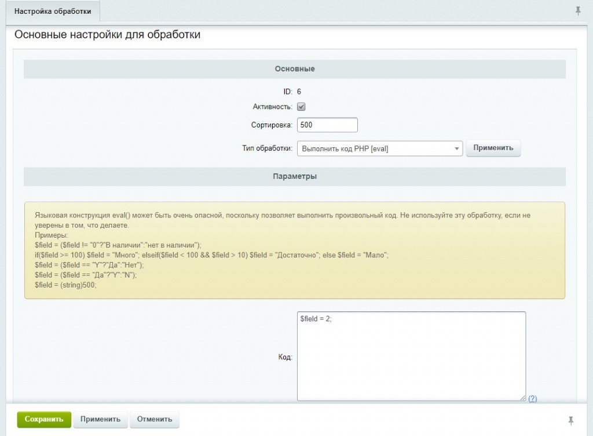Screen dimensions: 593x436
Task: Click the example line starting 'if($field >= 100)'
Action: (211, 255)
